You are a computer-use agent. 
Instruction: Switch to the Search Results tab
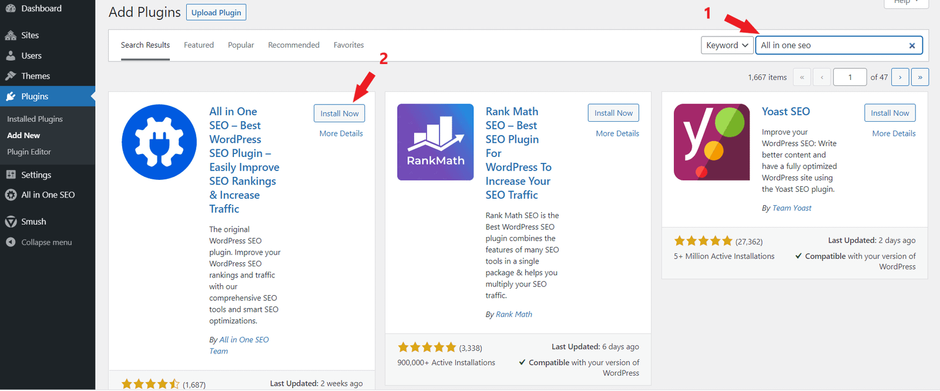pos(145,45)
